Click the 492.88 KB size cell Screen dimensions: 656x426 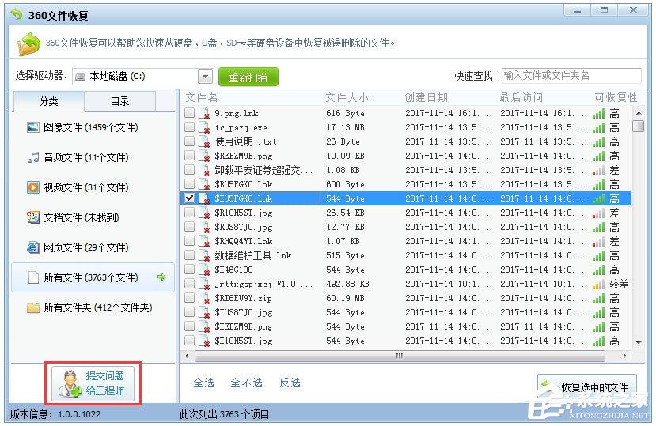point(347,284)
